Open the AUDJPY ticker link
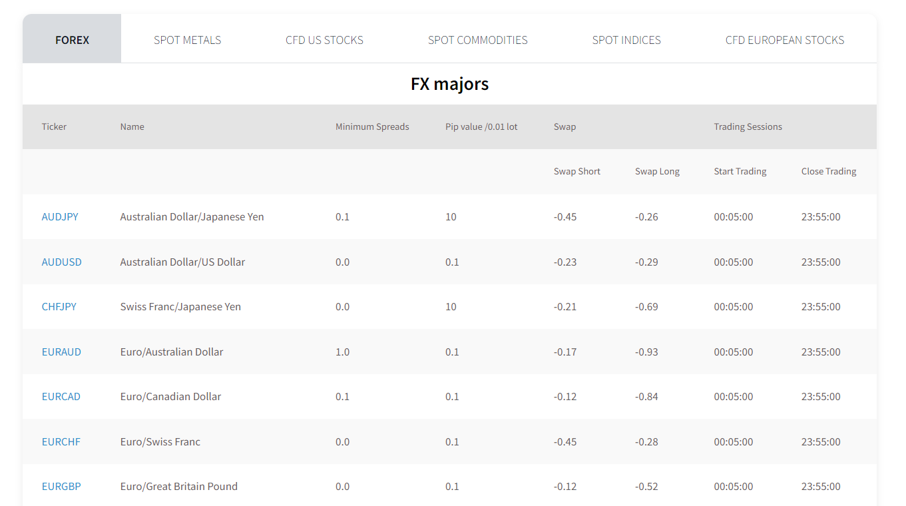The image size is (906, 506). click(x=60, y=217)
